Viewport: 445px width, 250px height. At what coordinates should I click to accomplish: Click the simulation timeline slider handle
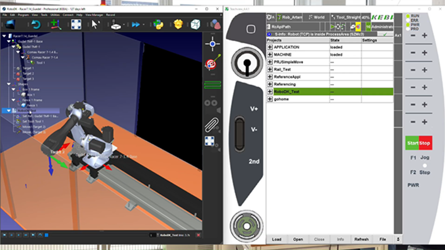pyautogui.click(x=47, y=235)
